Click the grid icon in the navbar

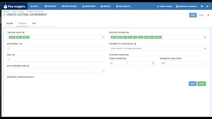[202, 6]
